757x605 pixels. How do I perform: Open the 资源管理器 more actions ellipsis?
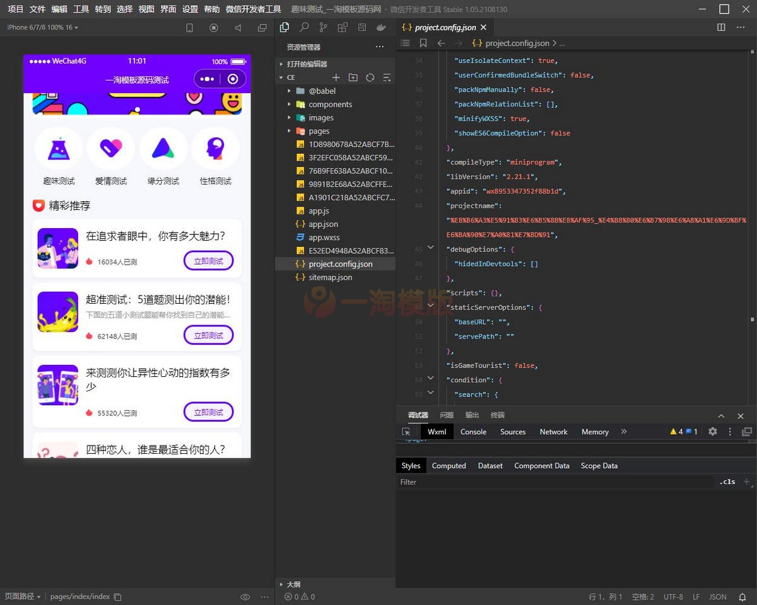click(380, 47)
